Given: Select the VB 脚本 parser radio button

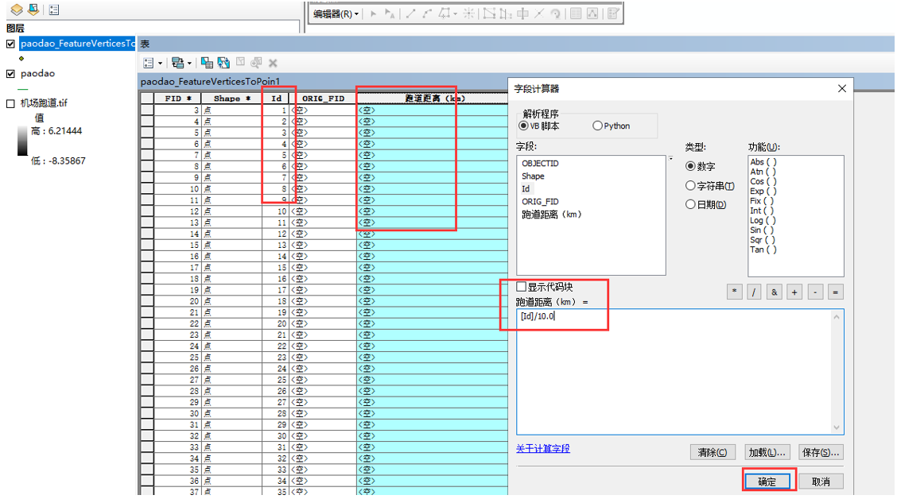Looking at the screenshot, I should [523, 126].
